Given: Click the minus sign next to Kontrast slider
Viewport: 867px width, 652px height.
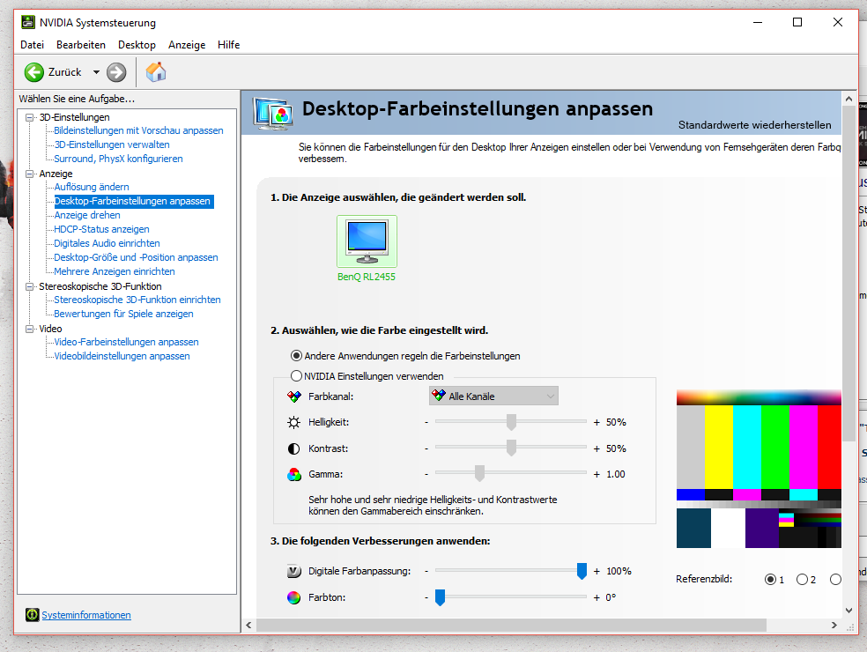Looking at the screenshot, I should 426,448.
